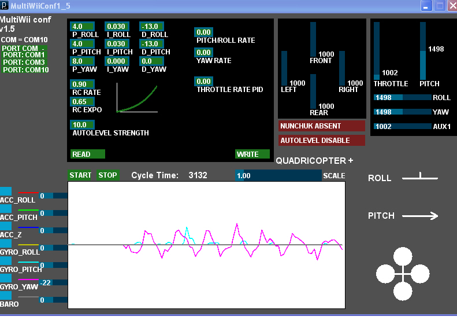
Task: Click the YAW horizontal RC slider
Action: 403,112
